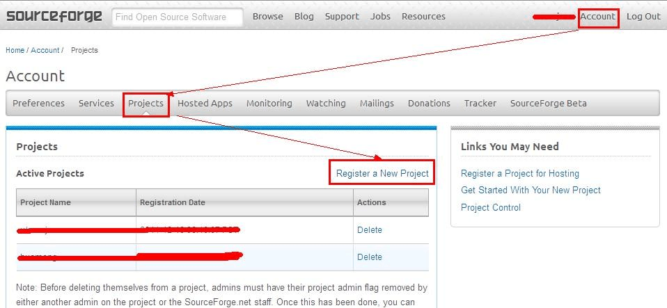
Task: Switch to the Preferences tab
Action: coord(38,103)
